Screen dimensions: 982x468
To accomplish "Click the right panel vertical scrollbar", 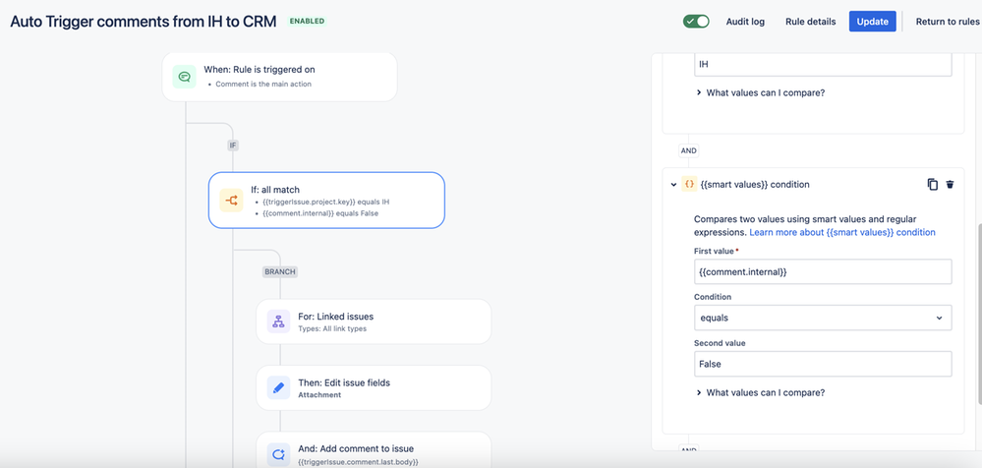I will [979, 314].
